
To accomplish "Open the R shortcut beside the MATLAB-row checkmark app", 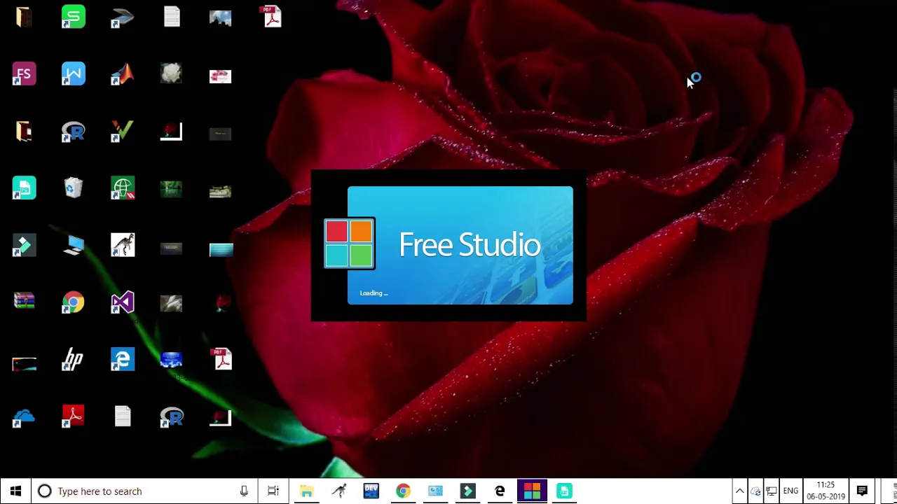I will point(74,132).
